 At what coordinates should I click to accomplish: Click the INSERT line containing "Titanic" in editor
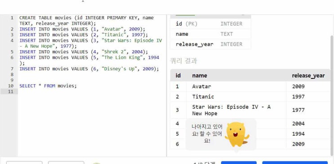point(84,35)
